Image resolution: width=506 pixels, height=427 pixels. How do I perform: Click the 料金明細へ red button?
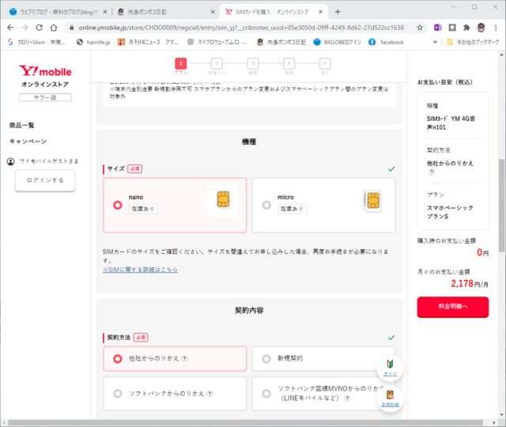pos(453,307)
